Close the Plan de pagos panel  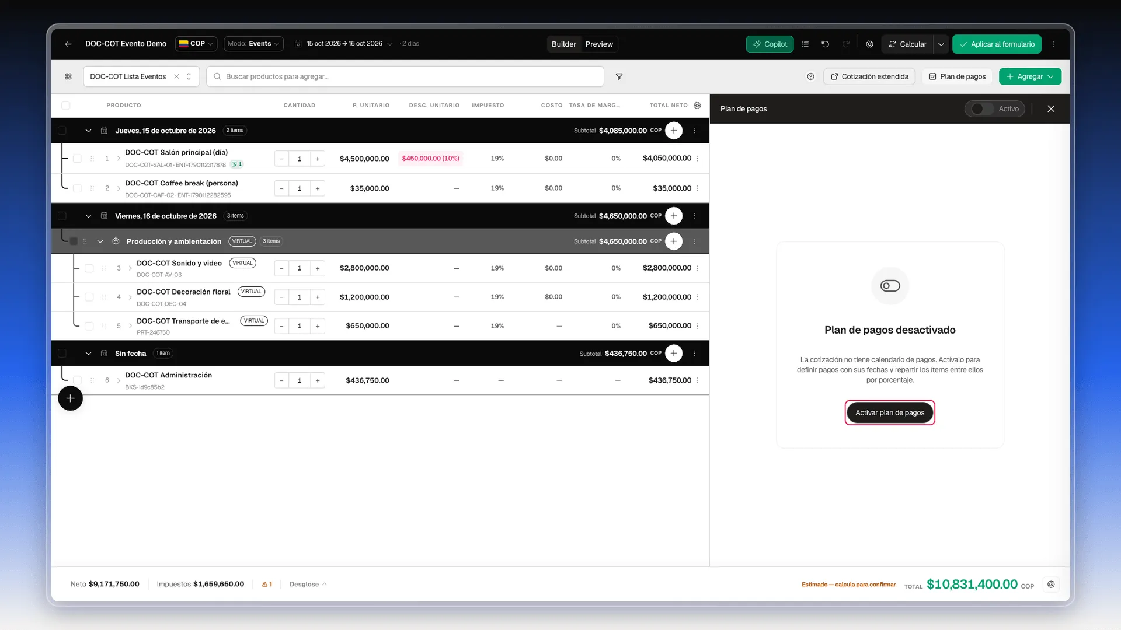(1051, 109)
